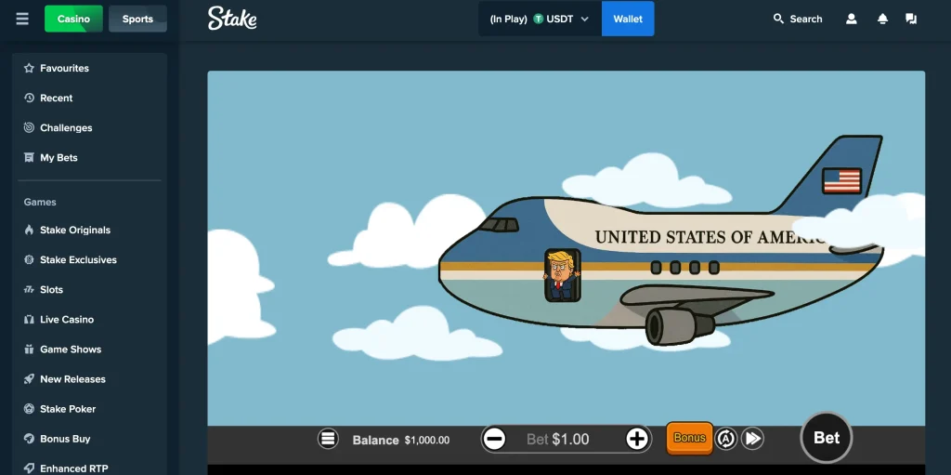
Task: Click the Stake logo
Action: [232, 19]
